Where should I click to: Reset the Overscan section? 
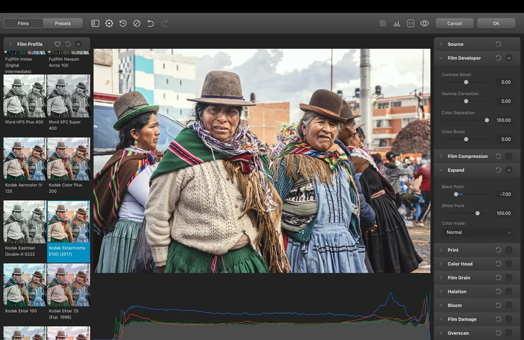pyautogui.click(x=498, y=333)
